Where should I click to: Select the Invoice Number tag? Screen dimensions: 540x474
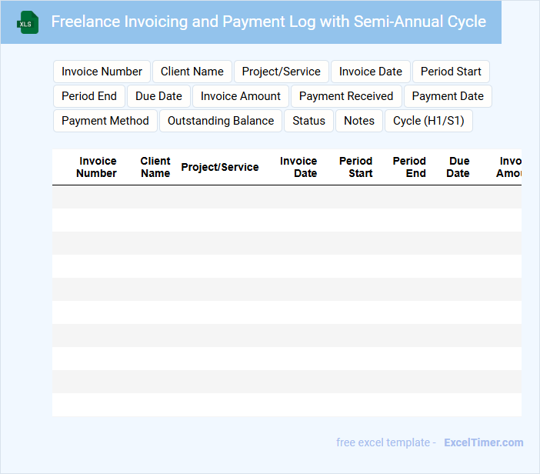pyautogui.click(x=102, y=72)
